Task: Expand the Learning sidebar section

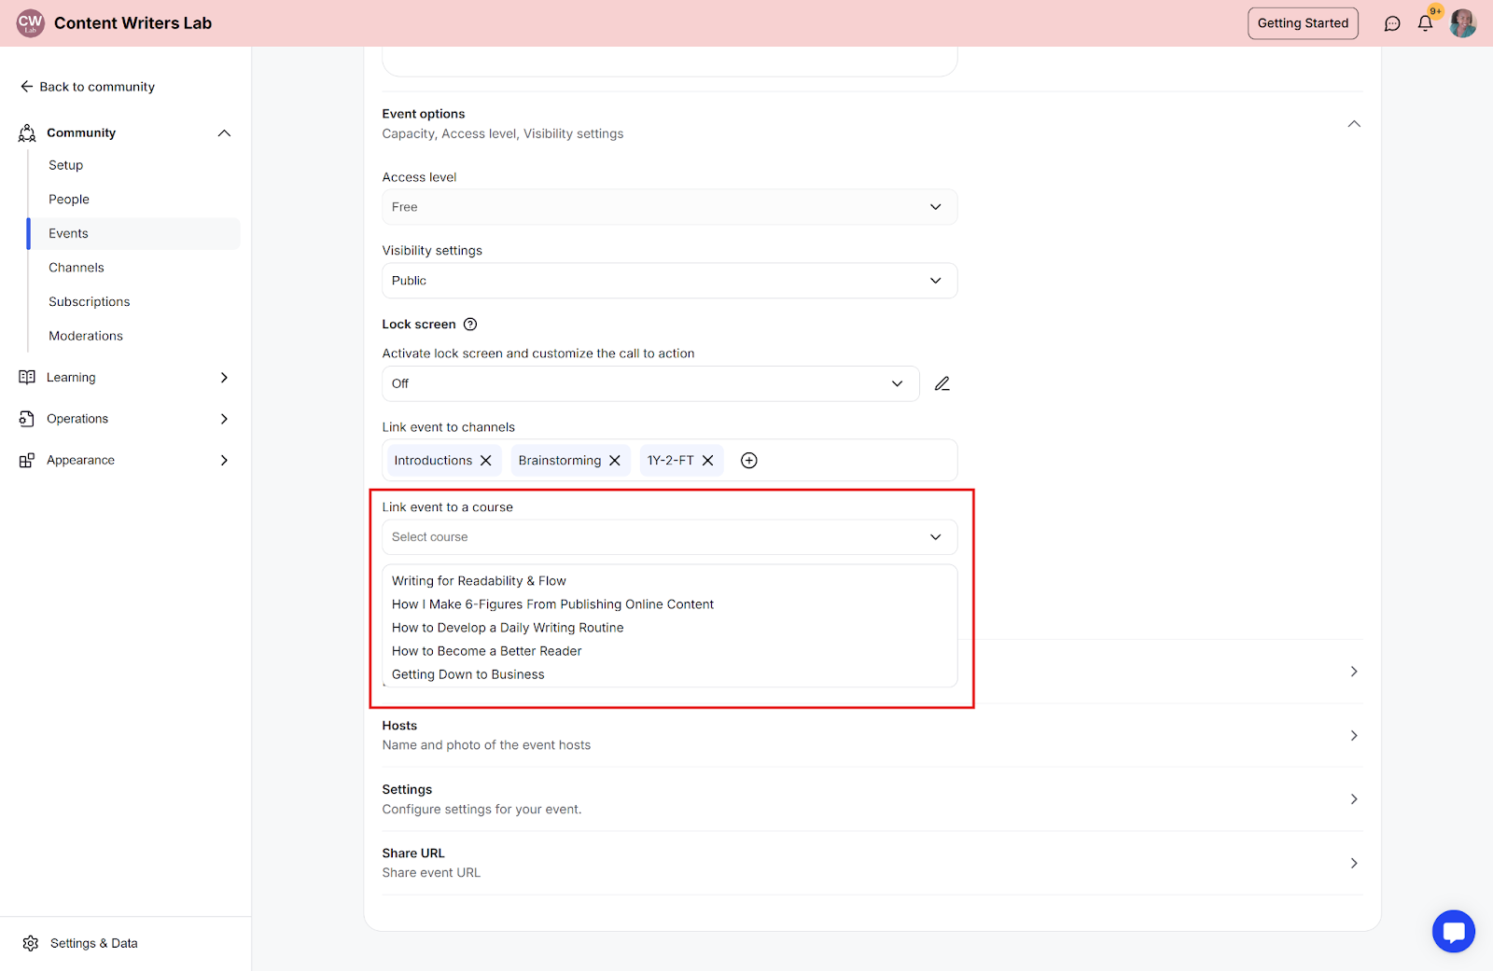Action: click(x=224, y=378)
